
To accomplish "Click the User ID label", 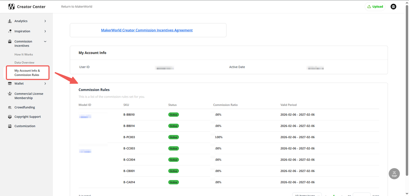I will 84,67.
